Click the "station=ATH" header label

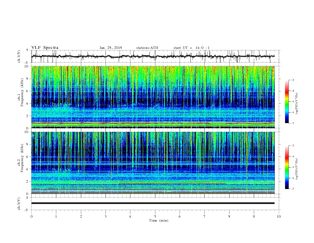[147, 48]
